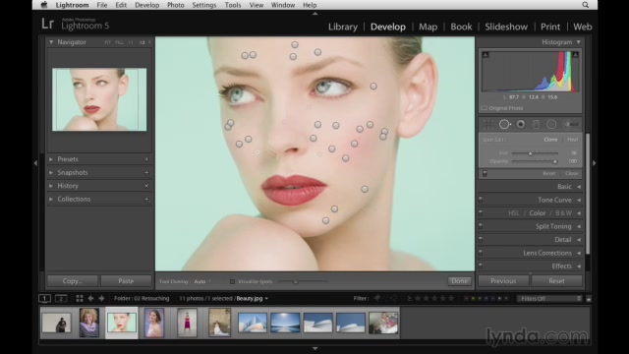Image resolution: width=629 pixels, height=354 pixels.
Task: Collapse the Navigator panel
Action: (x=51, y=41)
